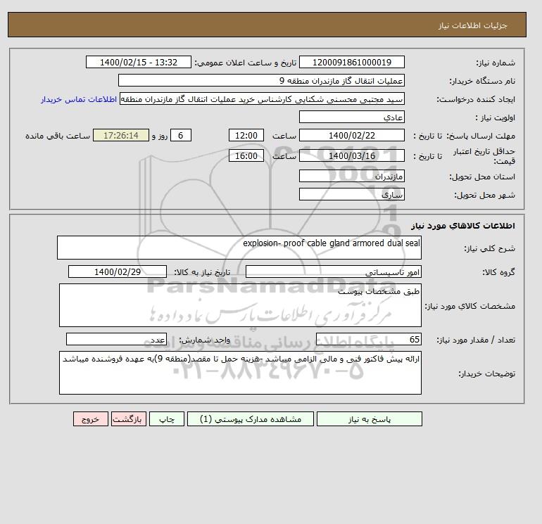The width and height of the screenshot is (542, 524).
Task: Click the 'مهلت ارسال پاسخ:' label
Action: click(481, 136)
